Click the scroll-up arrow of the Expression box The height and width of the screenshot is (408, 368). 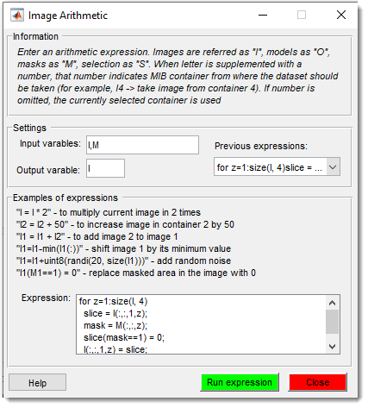[x=332, y=303]
